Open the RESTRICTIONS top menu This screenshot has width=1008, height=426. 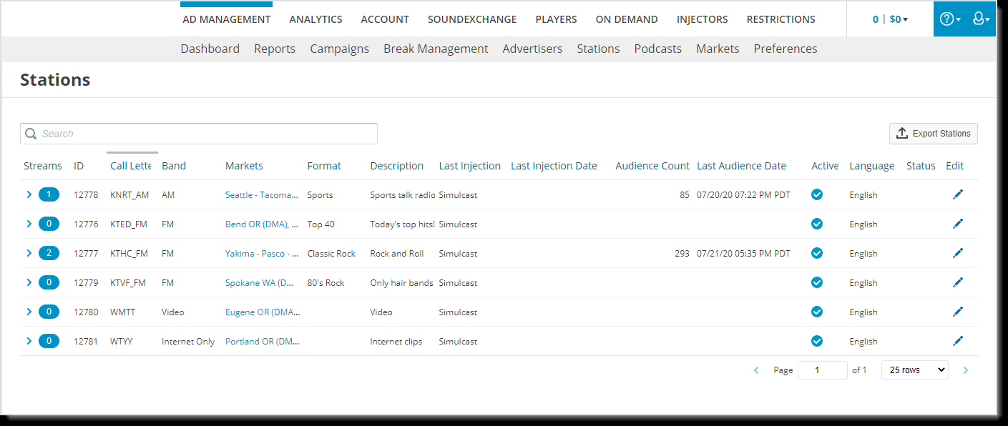(781, 19)
